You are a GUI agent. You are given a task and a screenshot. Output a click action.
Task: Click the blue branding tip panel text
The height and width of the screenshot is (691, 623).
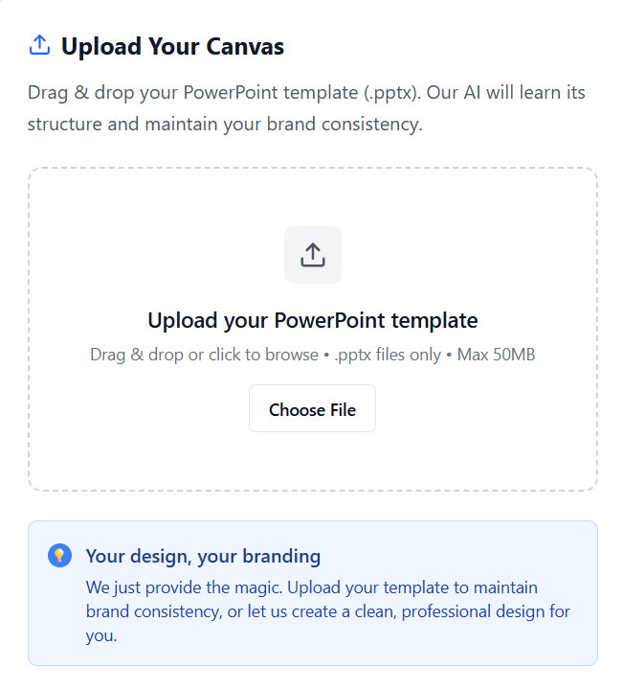pyautogui.click(x=328, y=611)
